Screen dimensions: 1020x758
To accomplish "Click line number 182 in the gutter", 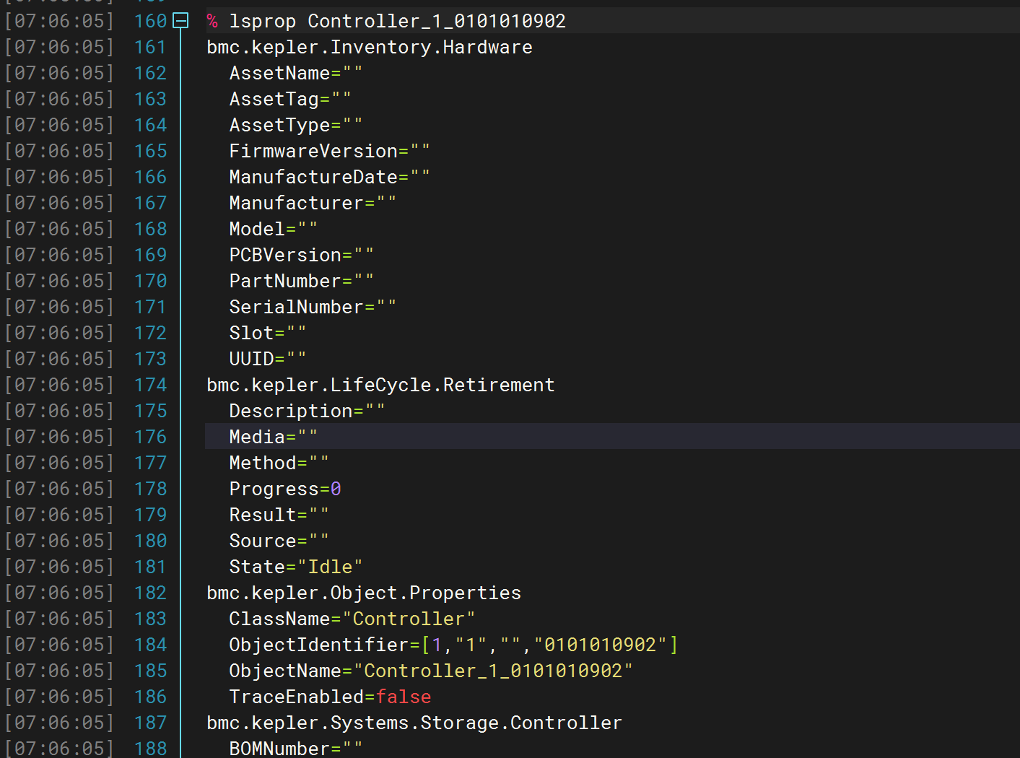I will point(150,593).
